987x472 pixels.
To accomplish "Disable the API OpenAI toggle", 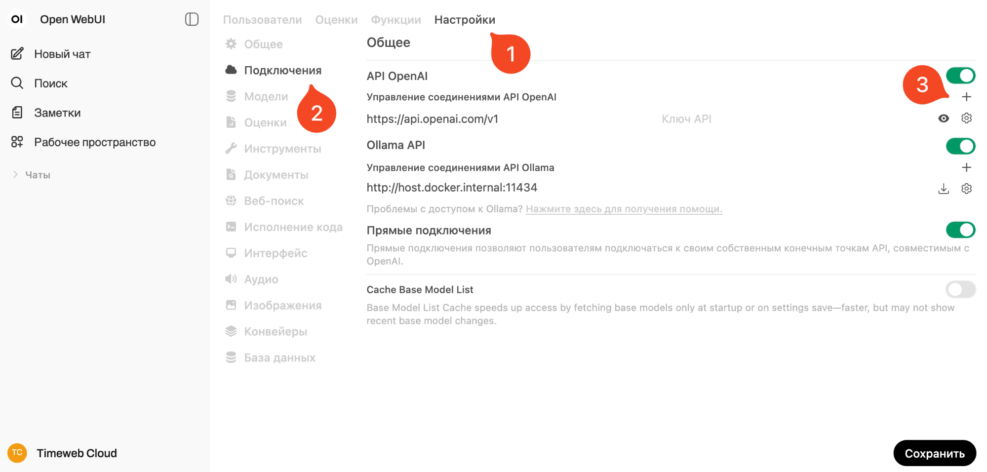I will 960,76.
